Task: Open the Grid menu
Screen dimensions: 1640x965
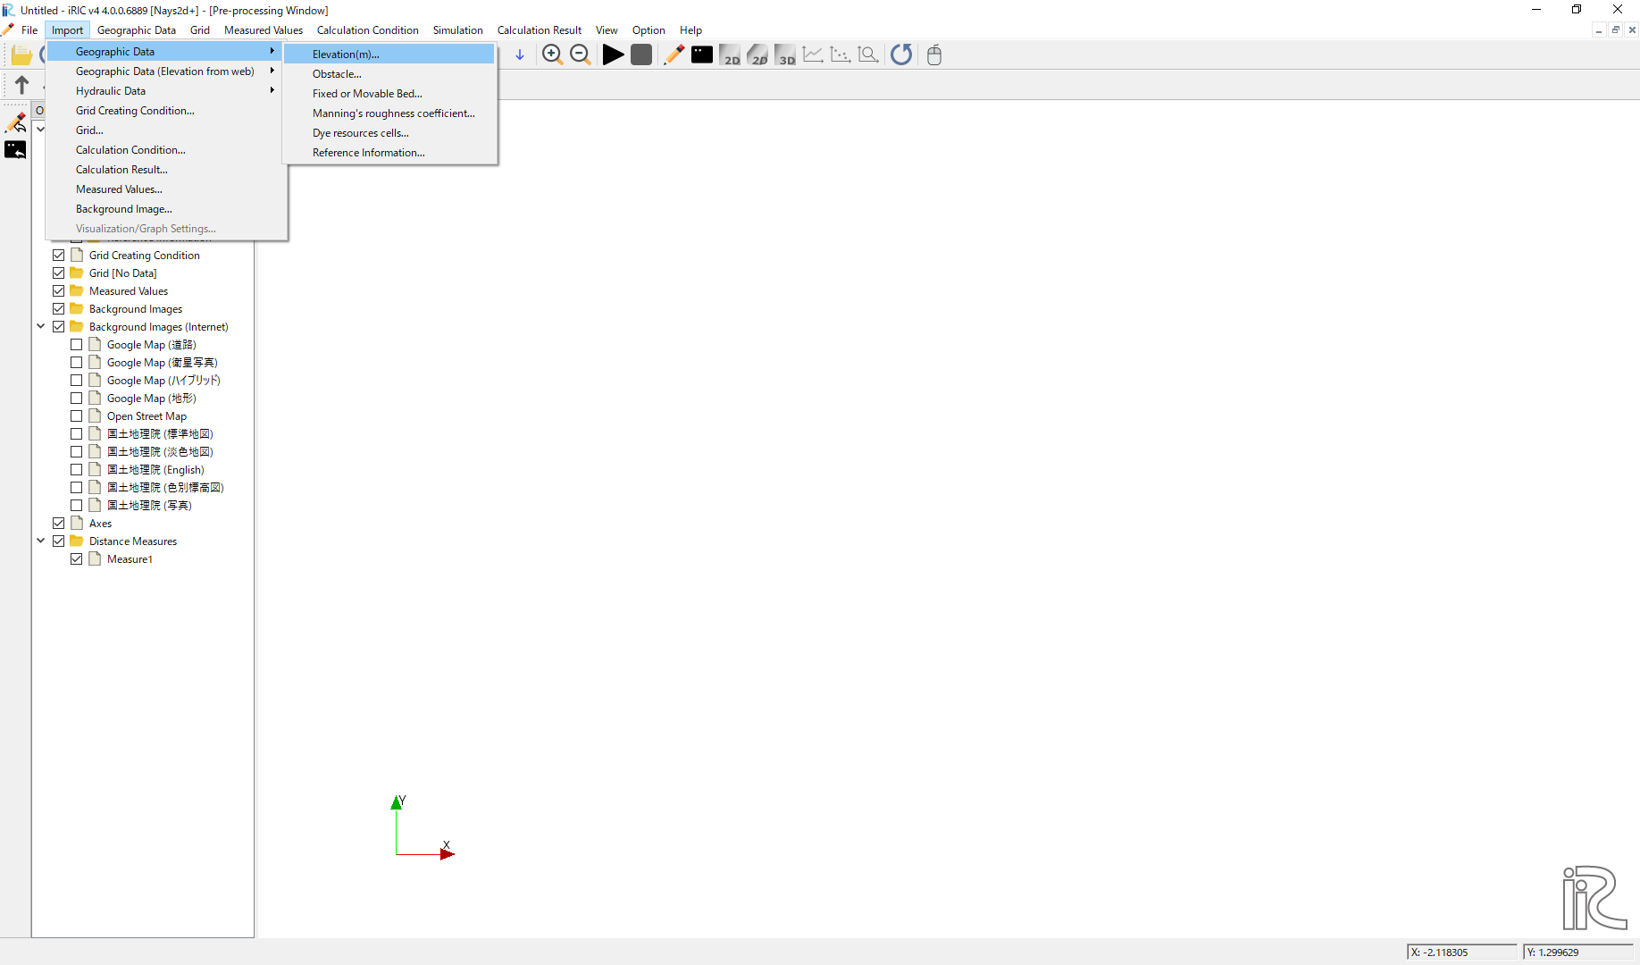Action: pyautogui.click(x=200, y=29)
